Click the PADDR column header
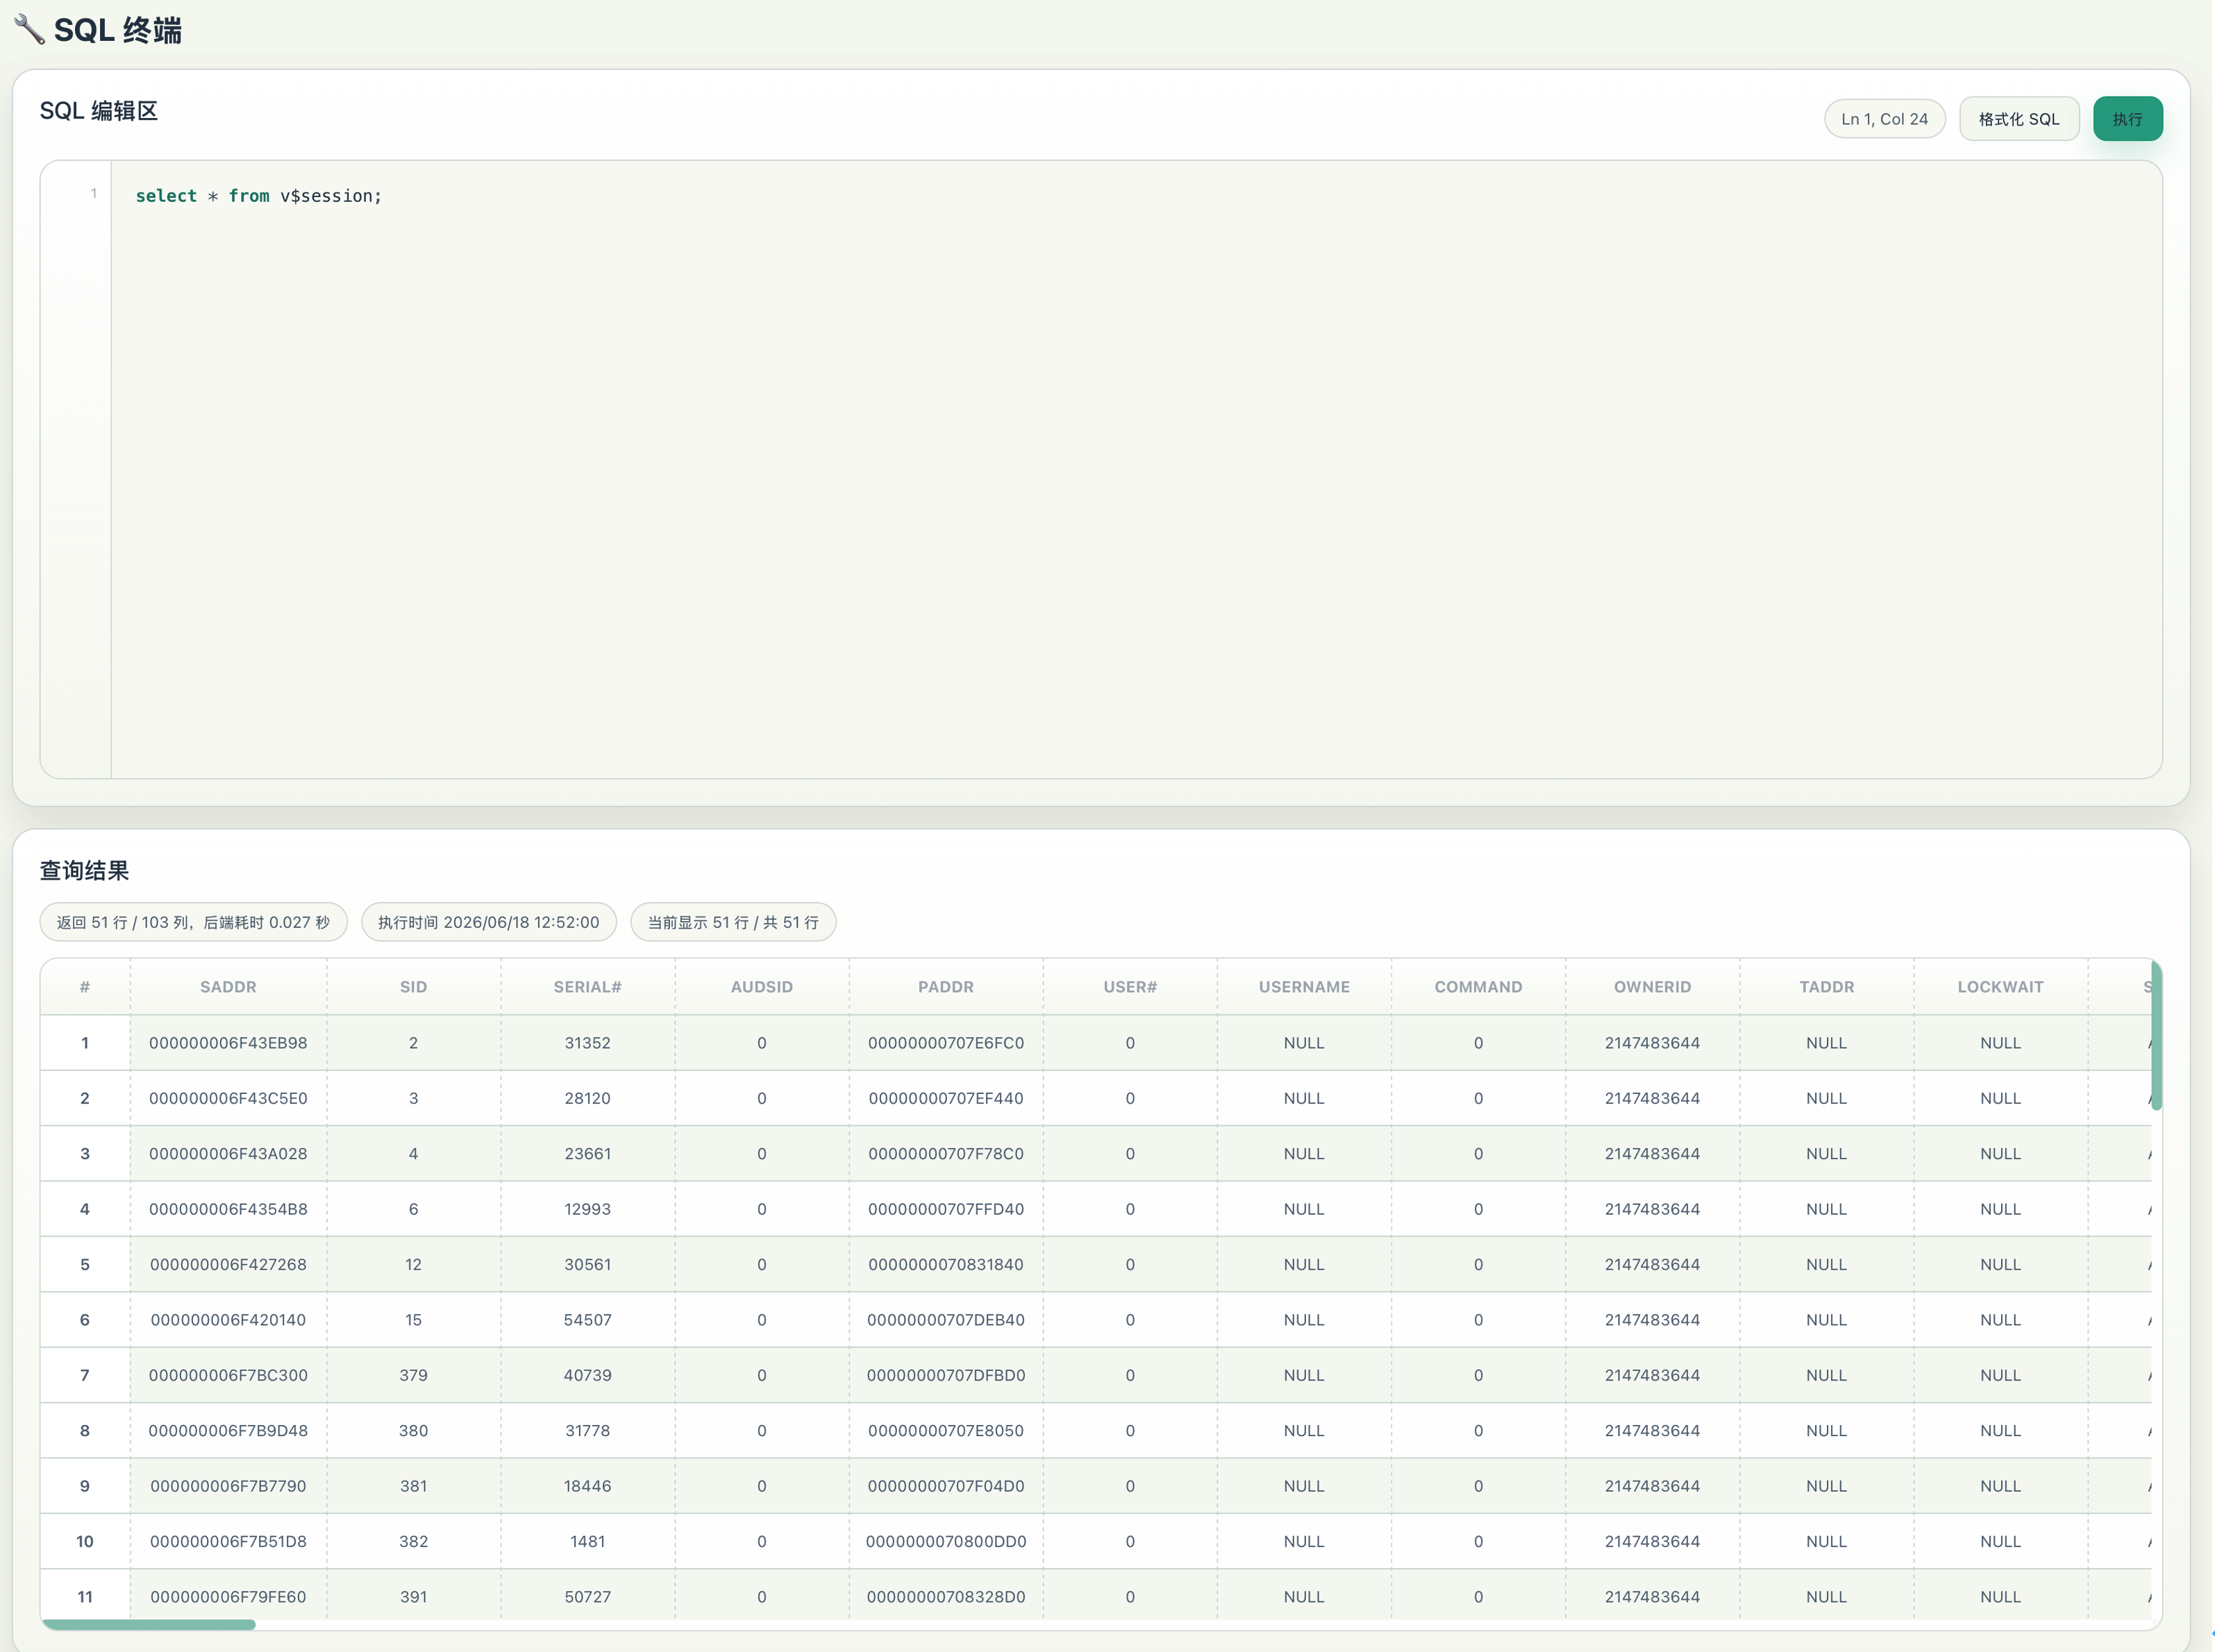This screenshot has width=2215, height=1652. click(x=946, y=987)
